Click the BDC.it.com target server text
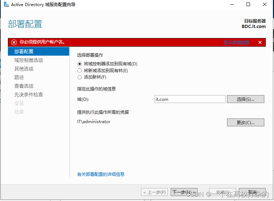Screen dimensions: 274x201 pyautogui.click(x=254, y=27)
